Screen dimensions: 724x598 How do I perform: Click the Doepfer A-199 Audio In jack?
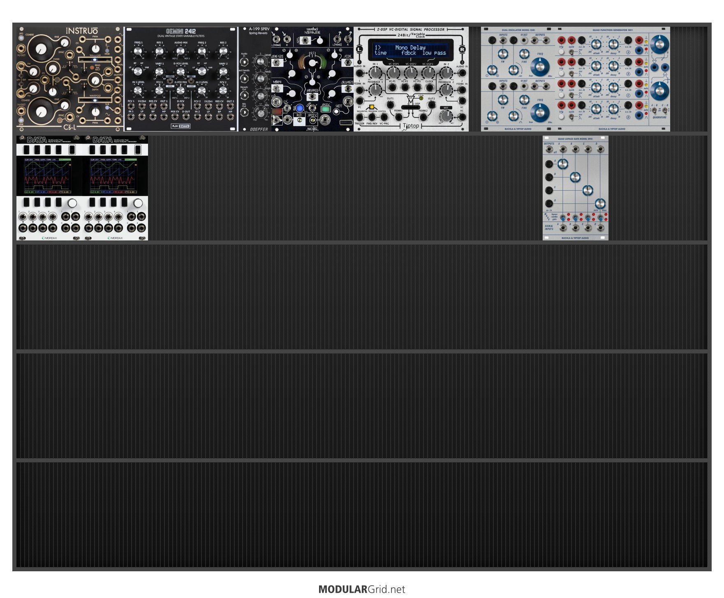[x=244, y=62]
